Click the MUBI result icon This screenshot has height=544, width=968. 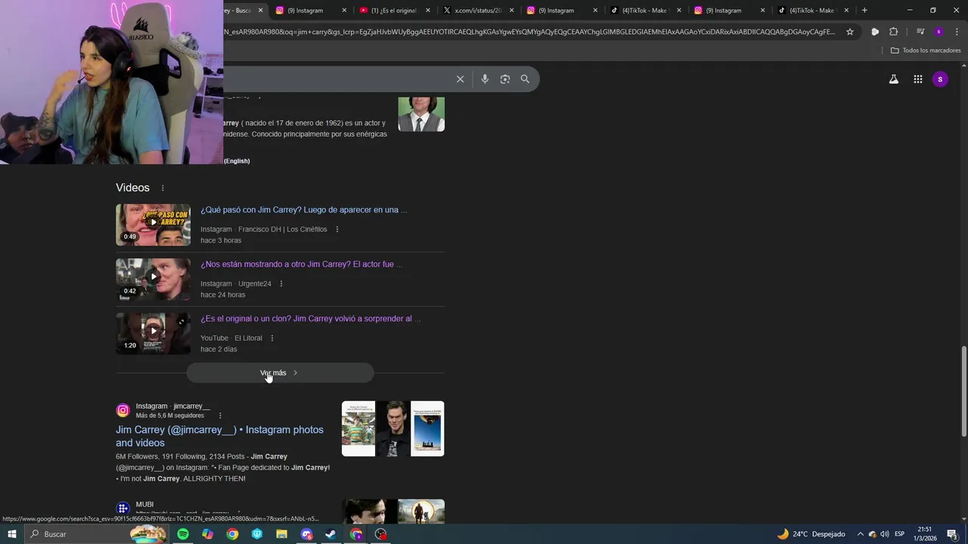coord(123,508)
